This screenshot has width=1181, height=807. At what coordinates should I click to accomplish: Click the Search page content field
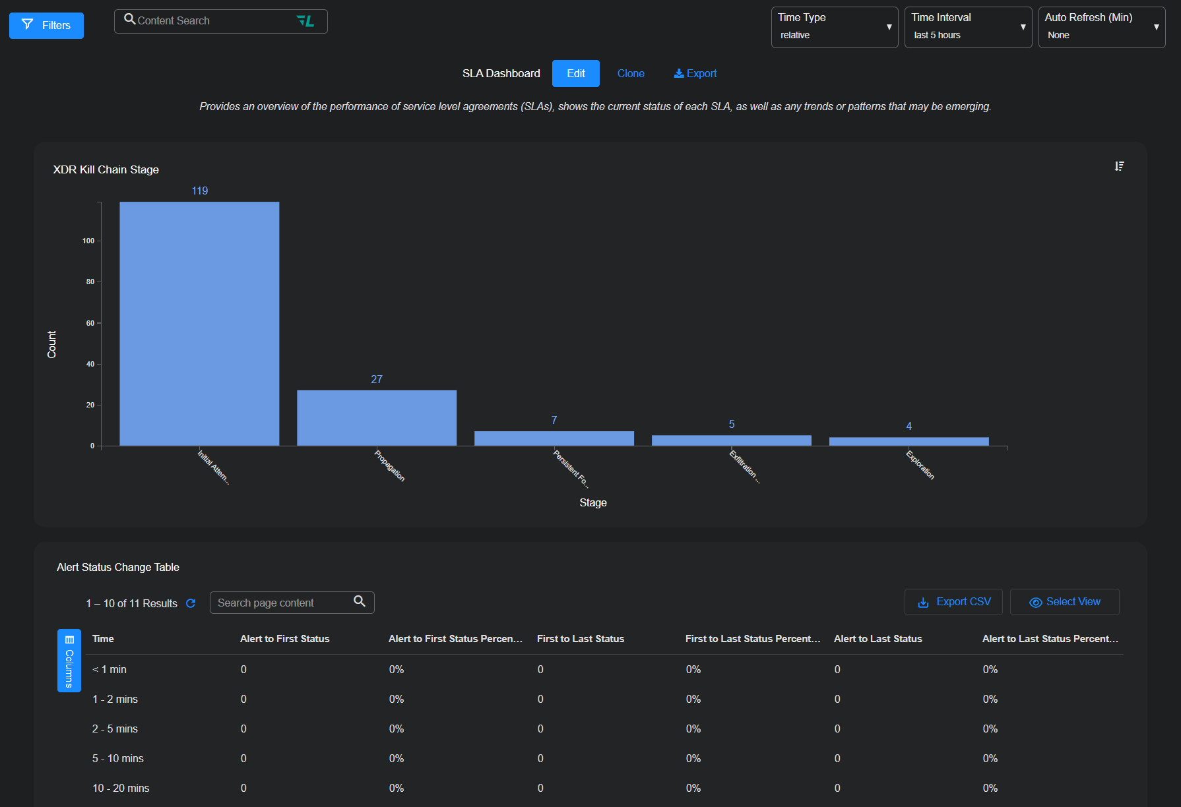click(x=282, y=603)
